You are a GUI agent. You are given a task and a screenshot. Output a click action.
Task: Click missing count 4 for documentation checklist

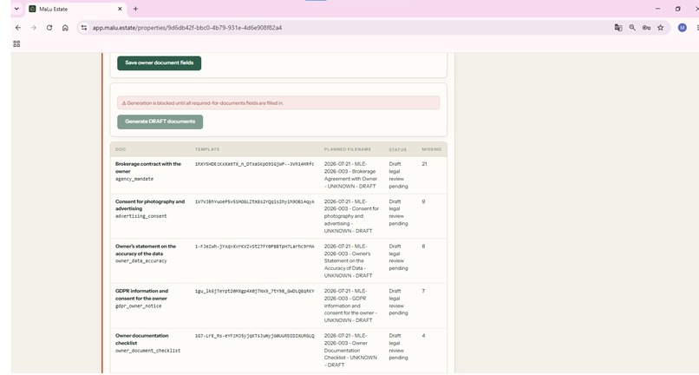pyautogui.click(x=423, y=336)
